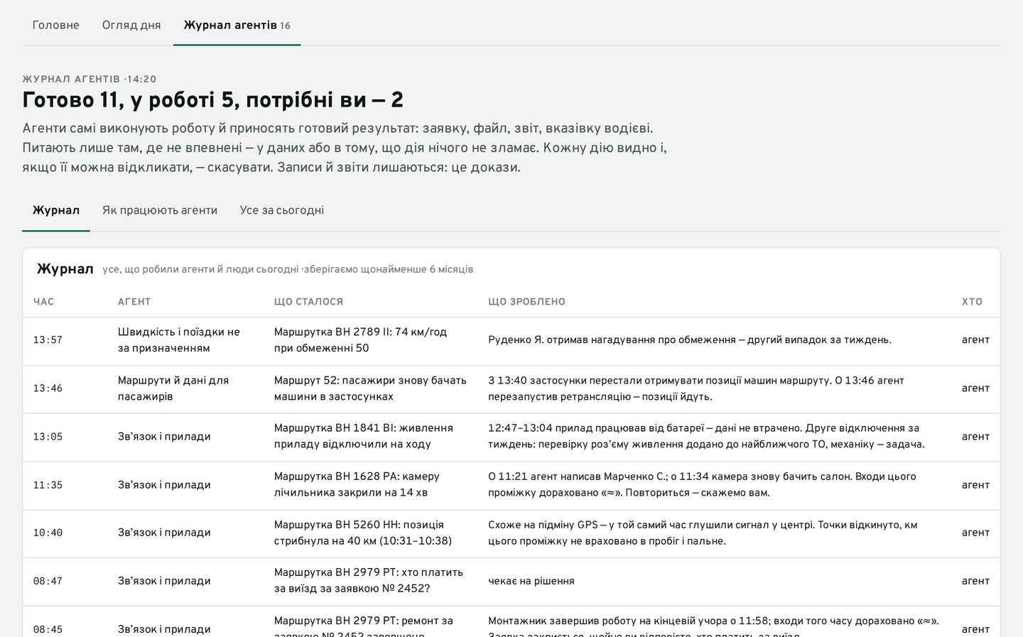
Task: Click the result text mentioning Марченко С.
Action: (x=702, y=485)
